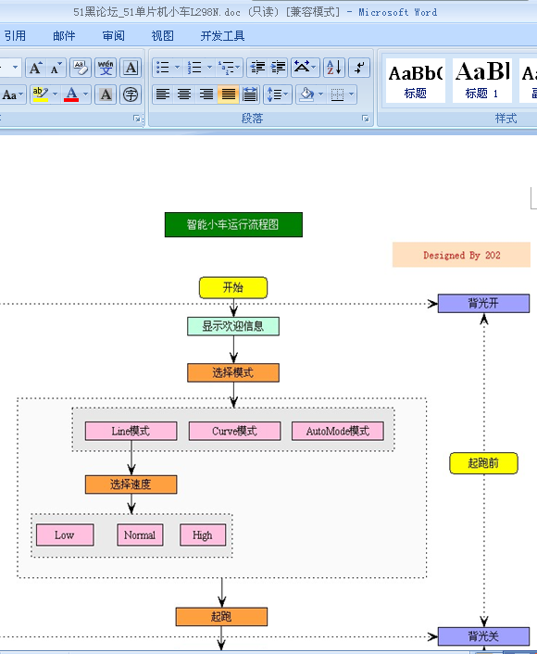Clear formatting with the eraser icon

click(81, 68)
